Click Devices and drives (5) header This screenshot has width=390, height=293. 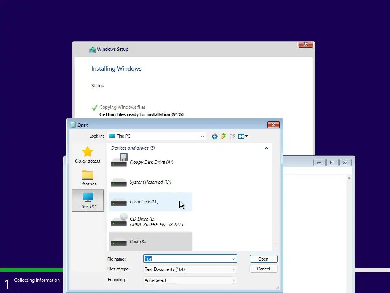[x=133, y=148]
